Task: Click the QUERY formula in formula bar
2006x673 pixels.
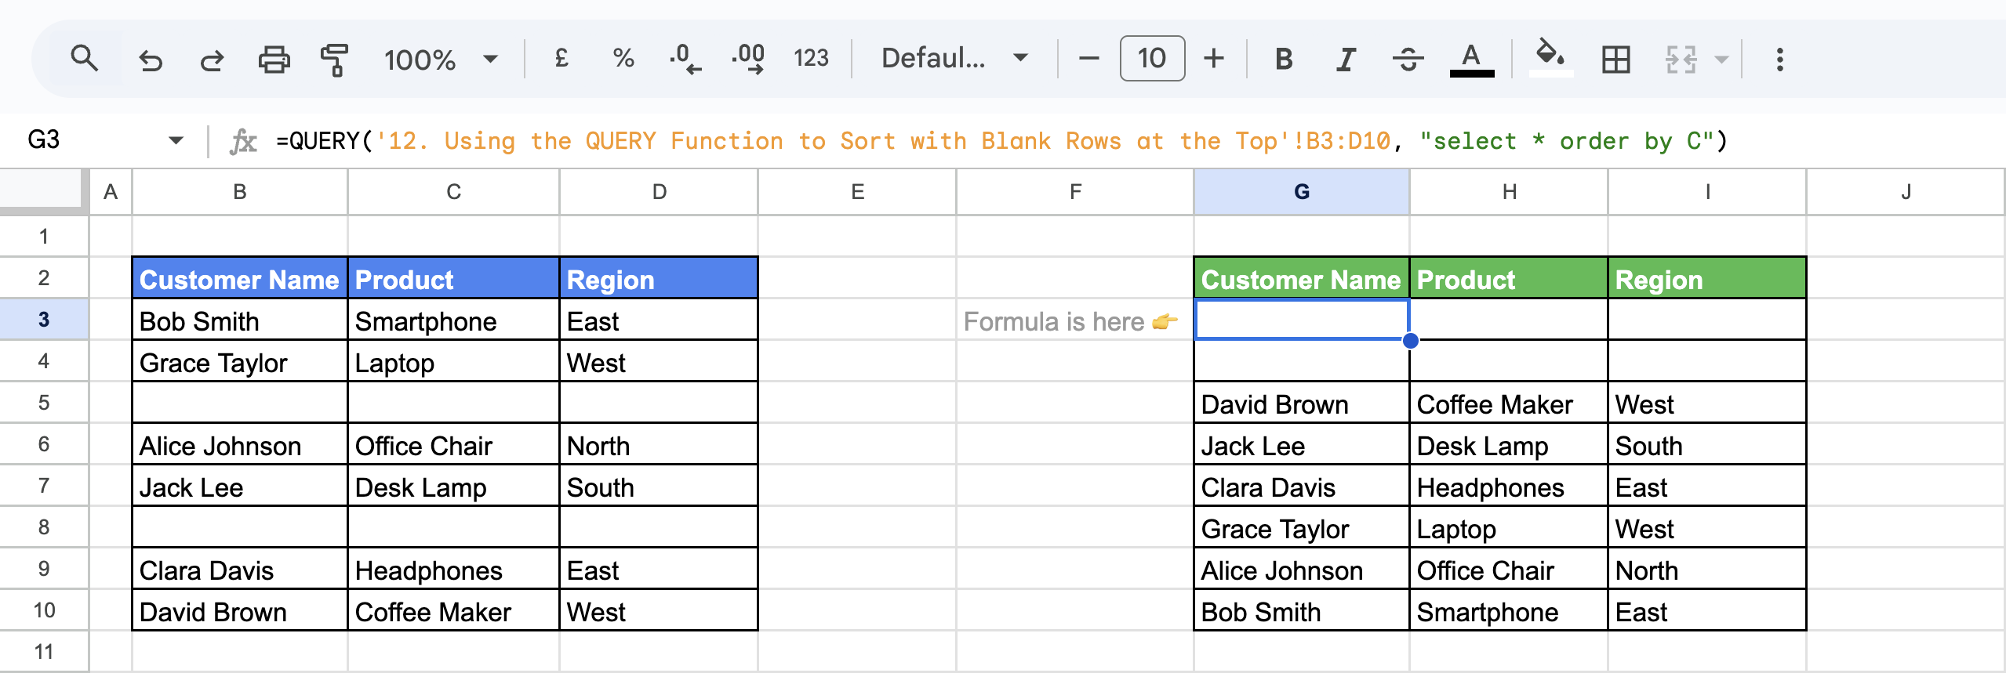Action: click(x=1001, y=141)
